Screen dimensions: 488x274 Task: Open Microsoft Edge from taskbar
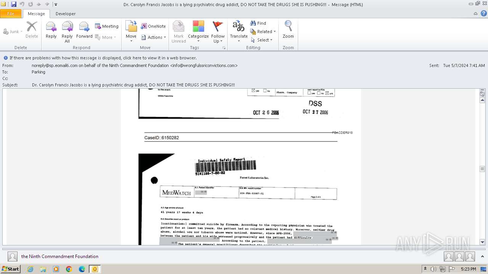click(x=82, y=269)
